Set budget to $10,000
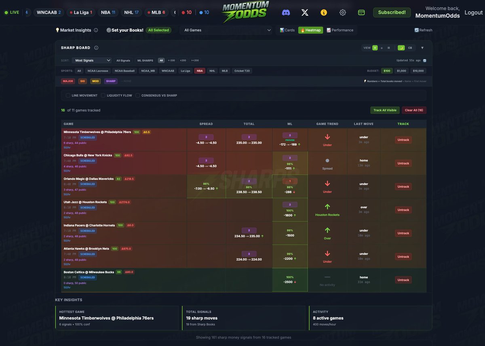The height and width of the screenshot is (346, 485). pyautogui.click(x=418, y=71)
